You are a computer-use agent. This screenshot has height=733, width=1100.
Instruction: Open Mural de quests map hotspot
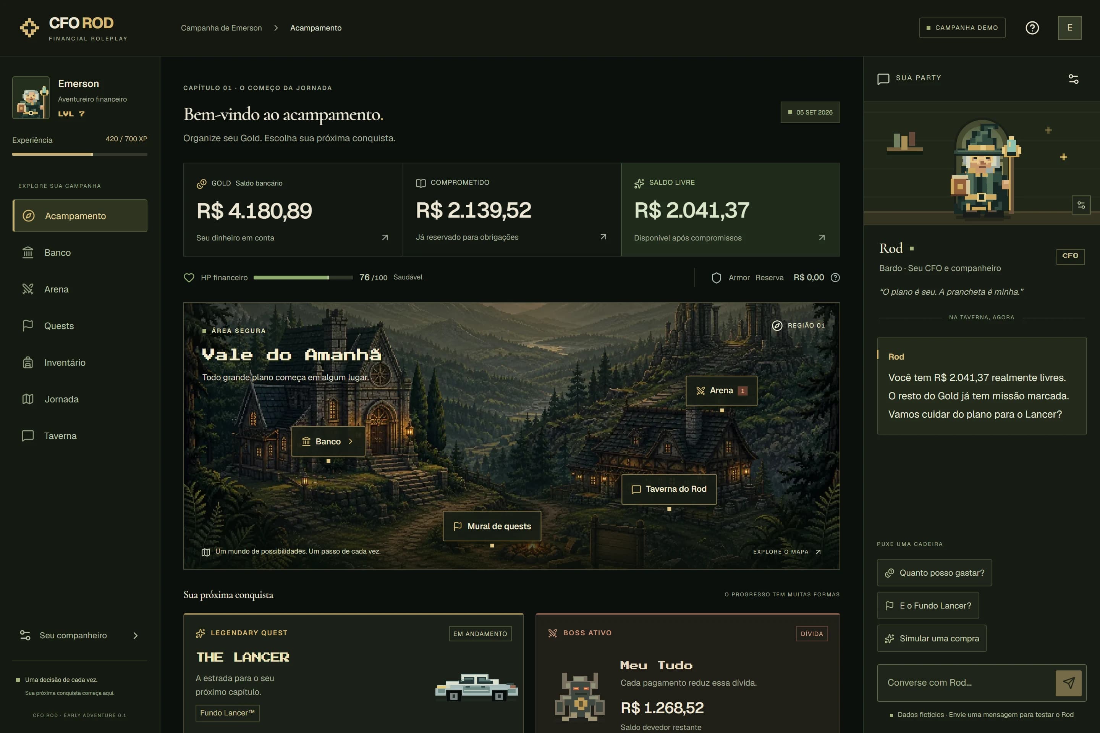coord(492,526)
